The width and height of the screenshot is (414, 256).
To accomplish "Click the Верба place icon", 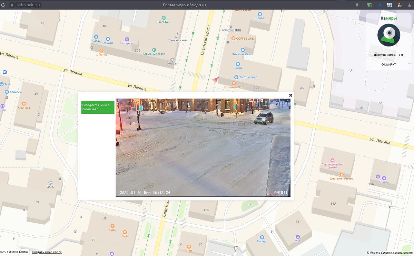I will pos(260,13).
